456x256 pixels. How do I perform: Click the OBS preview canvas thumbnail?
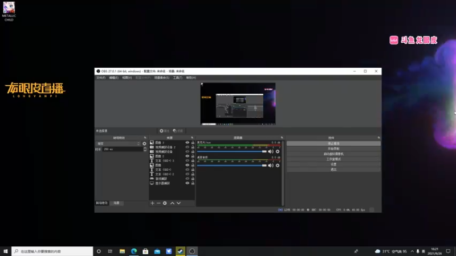(x=238, y=104)
